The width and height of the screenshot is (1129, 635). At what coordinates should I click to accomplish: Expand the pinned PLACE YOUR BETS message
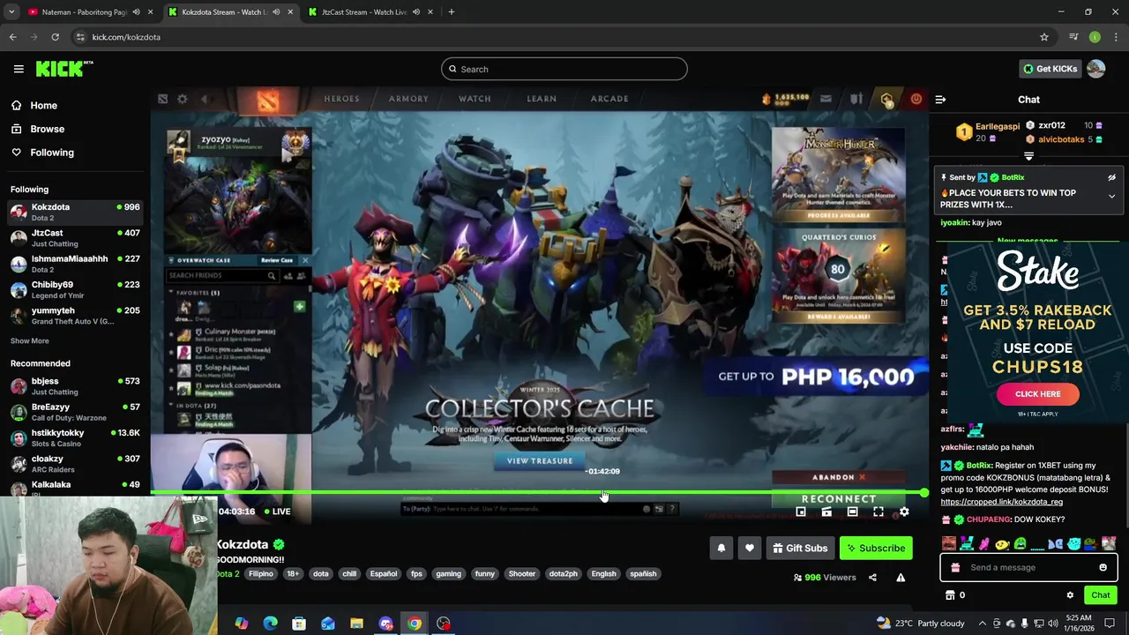1111,197
